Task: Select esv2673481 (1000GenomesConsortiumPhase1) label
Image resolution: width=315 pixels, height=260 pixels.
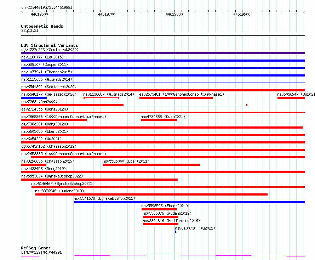Action: [x=182, y=94]
